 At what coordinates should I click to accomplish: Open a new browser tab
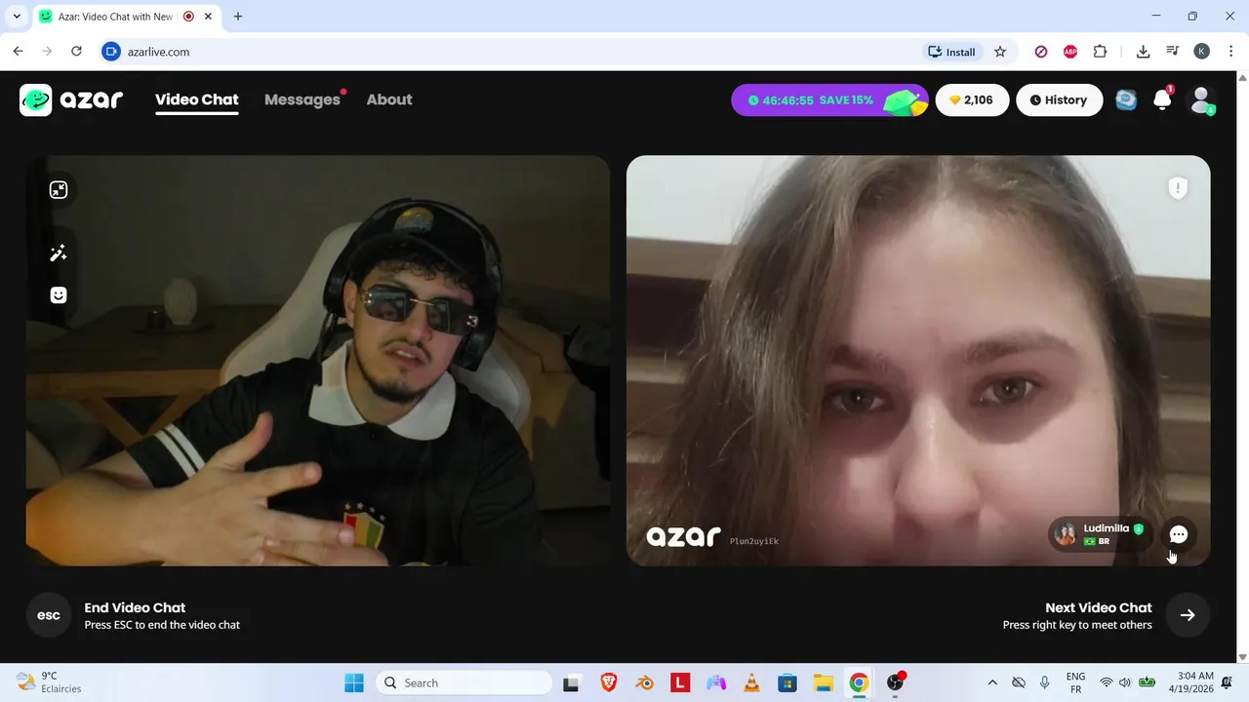pos(238,17)
